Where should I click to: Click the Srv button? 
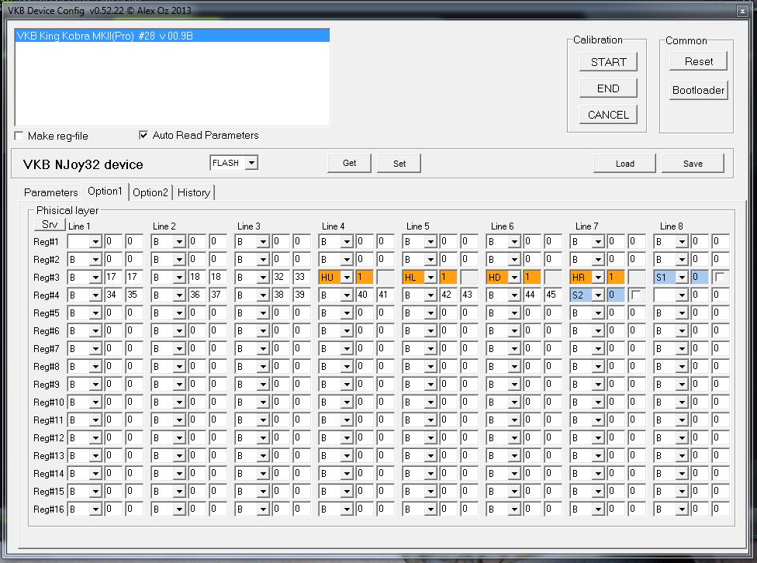point(50,224)
